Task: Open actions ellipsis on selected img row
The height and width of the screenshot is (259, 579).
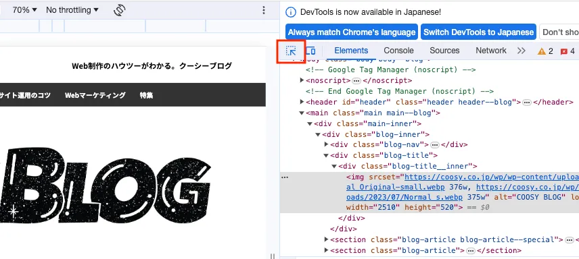Action: tap(285, 177)
